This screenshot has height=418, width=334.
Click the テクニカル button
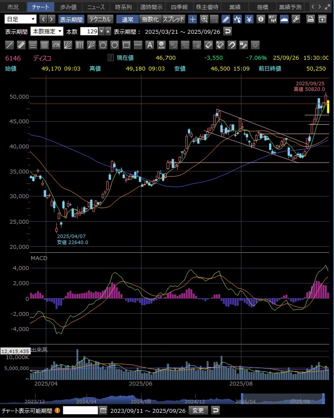click(x=100, y=19)
